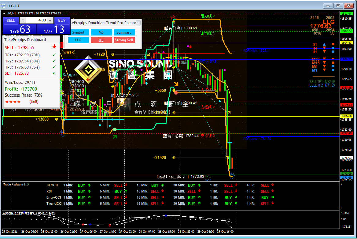This screenshot has height=239, width=357.
Task: Click the STOCH 1 HR red down arrow
Action: [x=236, y=185]
